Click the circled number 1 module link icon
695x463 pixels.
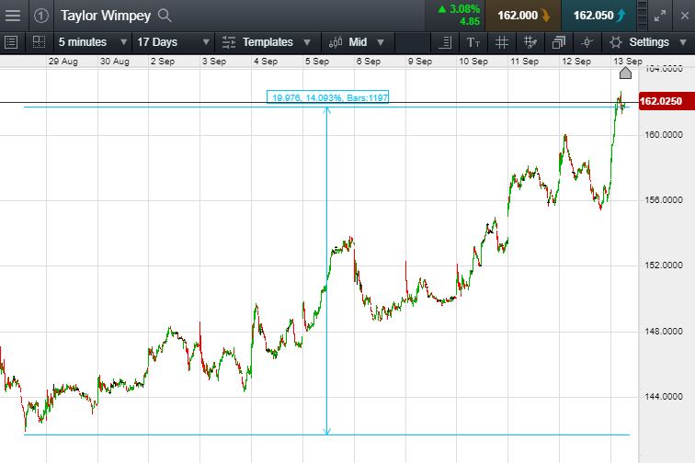40,16
